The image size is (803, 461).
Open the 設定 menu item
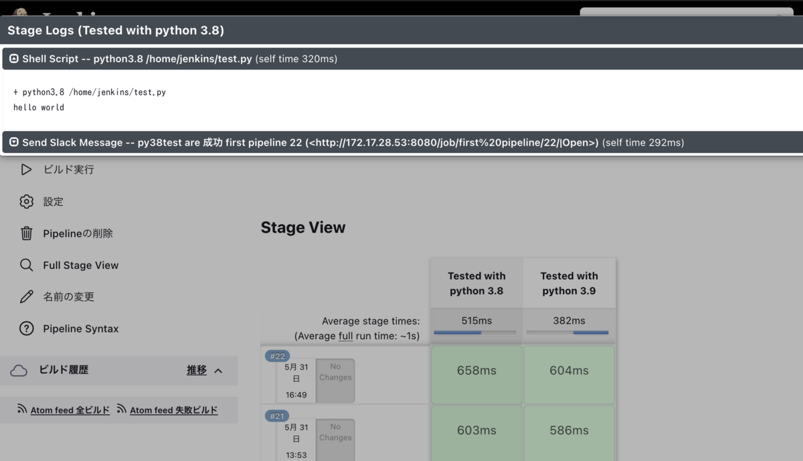point(54,201)
